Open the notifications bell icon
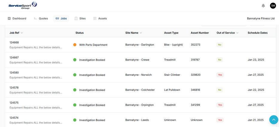Image resolution: width=279 pixels, height=127 pixels. coord(263,6)
